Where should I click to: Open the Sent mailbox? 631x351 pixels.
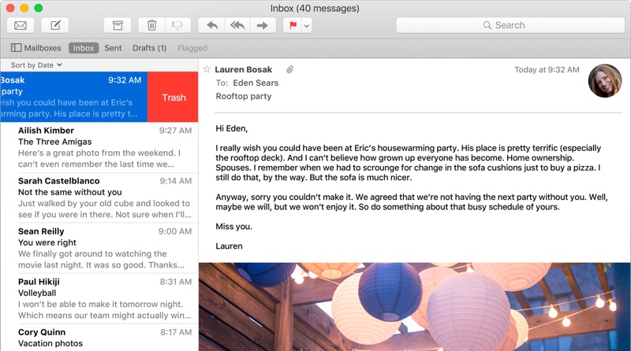[x=113, y=48]
